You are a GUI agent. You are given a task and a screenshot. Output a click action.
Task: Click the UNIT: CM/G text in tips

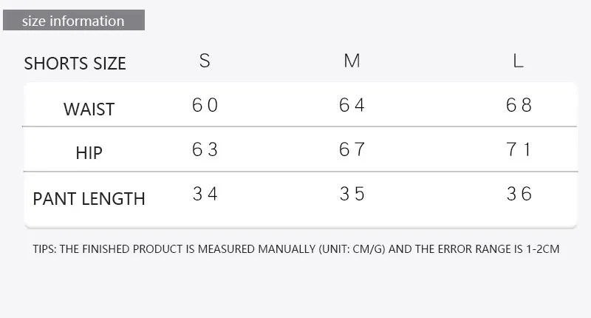[x=352, y=249]
